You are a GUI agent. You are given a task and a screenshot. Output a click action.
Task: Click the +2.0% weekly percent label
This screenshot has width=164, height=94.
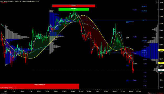145,59
